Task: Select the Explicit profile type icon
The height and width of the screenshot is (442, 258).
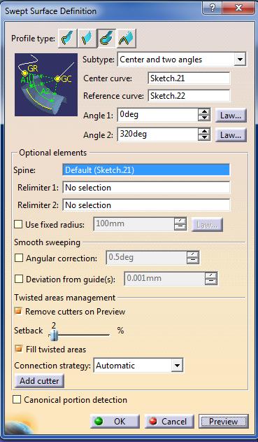Action: tap(68, 38)
